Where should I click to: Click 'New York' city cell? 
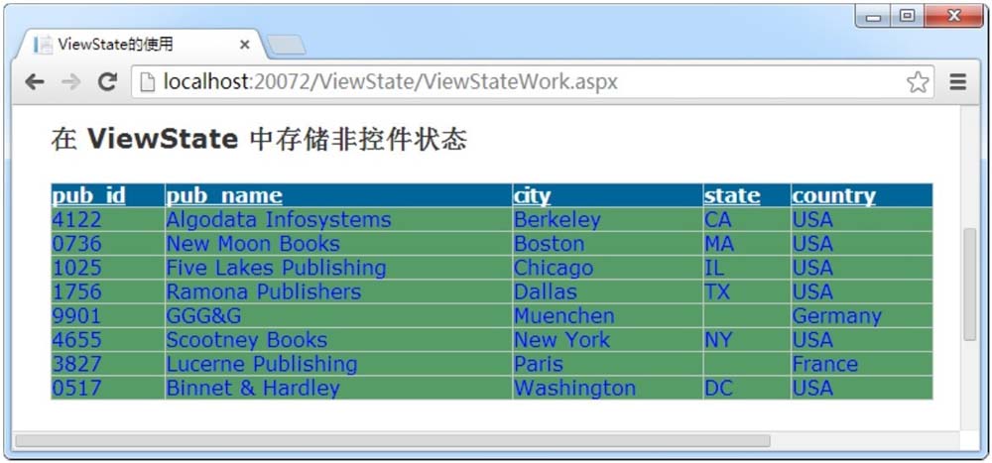pos(607,340)
